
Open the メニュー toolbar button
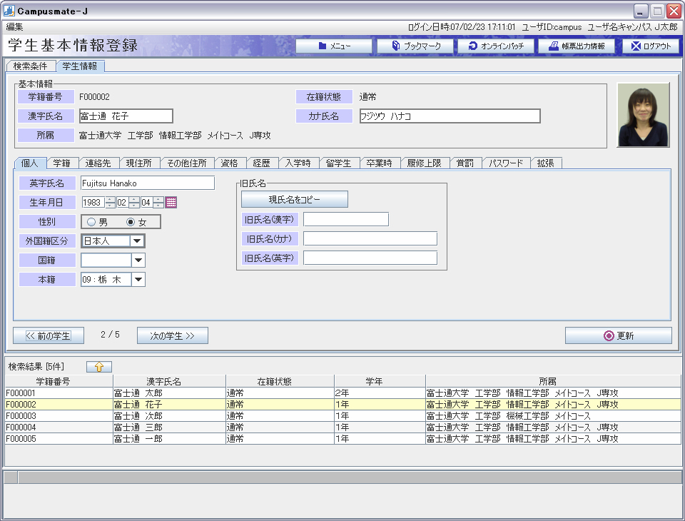tap(334, 46)
